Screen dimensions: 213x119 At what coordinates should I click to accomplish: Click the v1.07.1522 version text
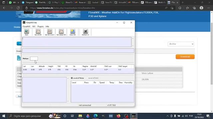[x=111, y=105]
